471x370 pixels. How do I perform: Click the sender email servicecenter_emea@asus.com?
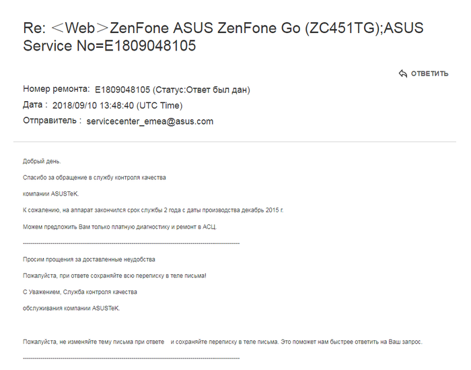point(150,122)
